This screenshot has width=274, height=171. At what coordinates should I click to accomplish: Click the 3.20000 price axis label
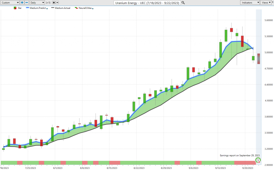click(x=269, y=149)
